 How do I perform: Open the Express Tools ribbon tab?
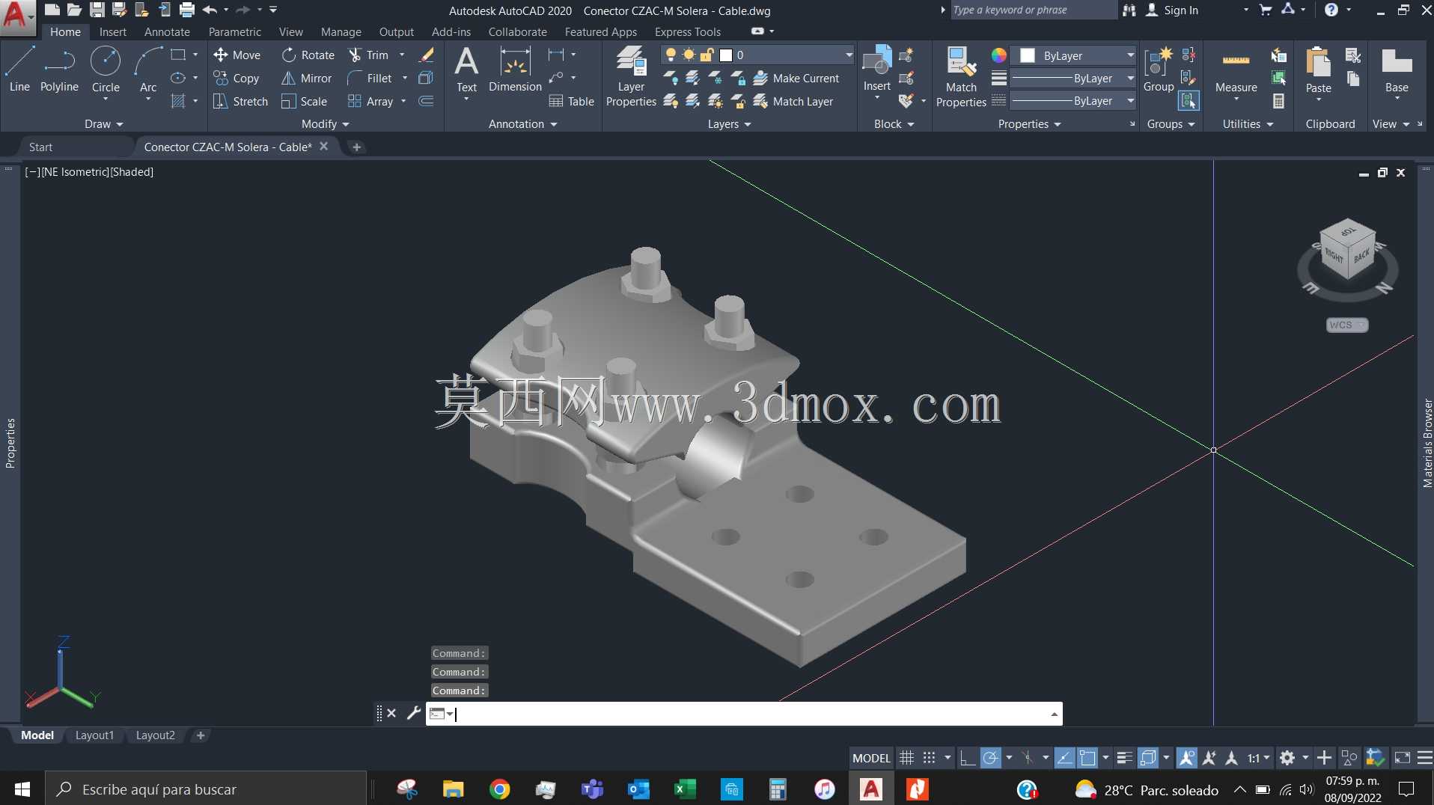click(688, 31)
